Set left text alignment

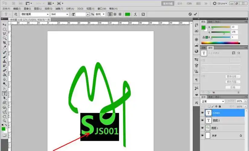click(110, 14)
